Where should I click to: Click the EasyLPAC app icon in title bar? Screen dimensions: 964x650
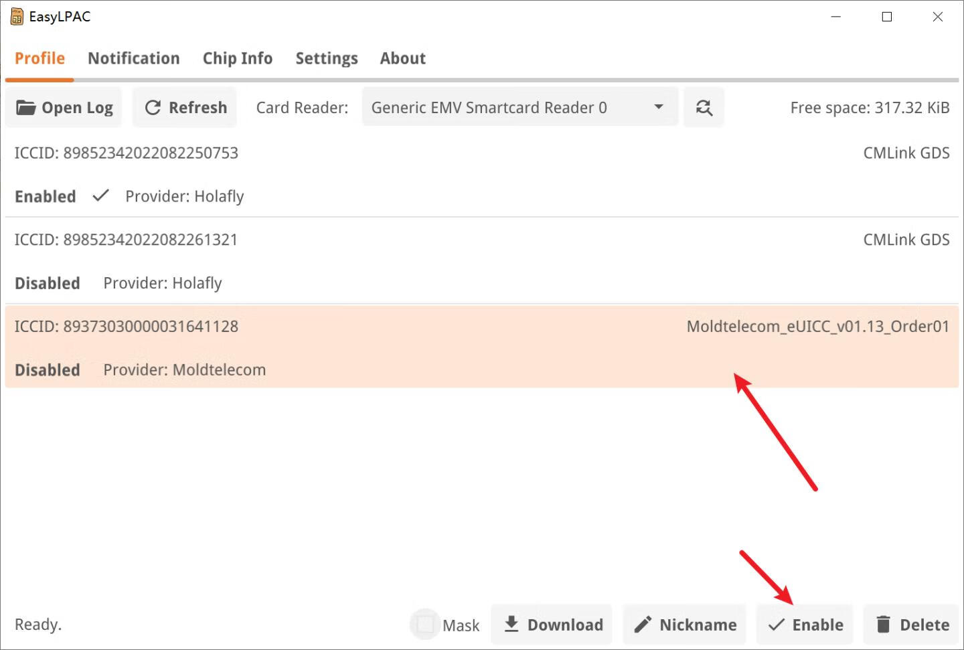pos(17,17)
